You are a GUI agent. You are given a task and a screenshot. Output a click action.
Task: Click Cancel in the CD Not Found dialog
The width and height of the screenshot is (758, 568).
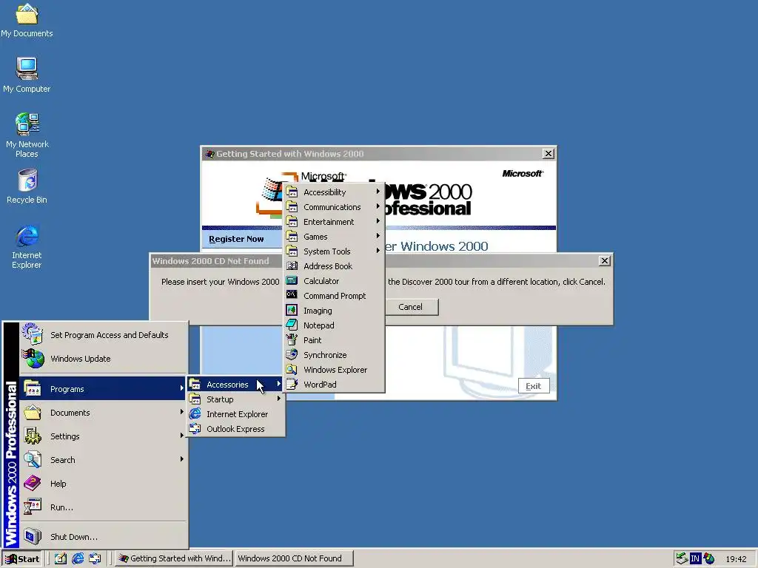(410, 307)
